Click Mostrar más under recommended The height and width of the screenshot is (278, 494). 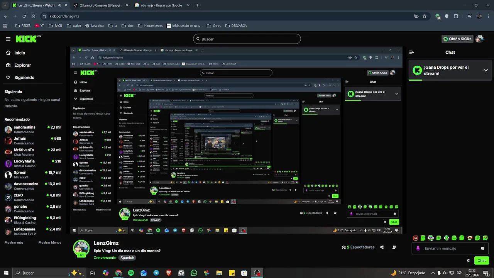coord(14,242)
